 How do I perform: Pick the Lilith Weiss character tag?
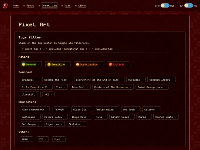(x=122, y=117)
